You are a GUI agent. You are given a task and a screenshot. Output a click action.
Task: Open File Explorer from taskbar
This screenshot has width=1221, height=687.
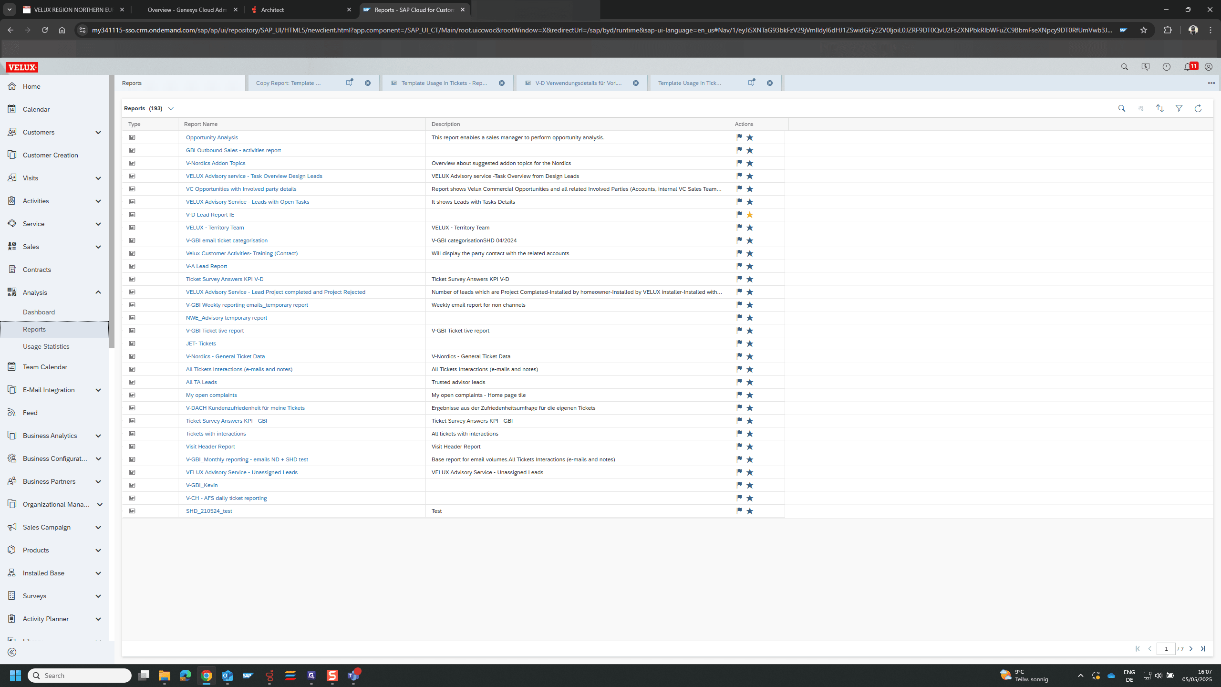[165, 676]
